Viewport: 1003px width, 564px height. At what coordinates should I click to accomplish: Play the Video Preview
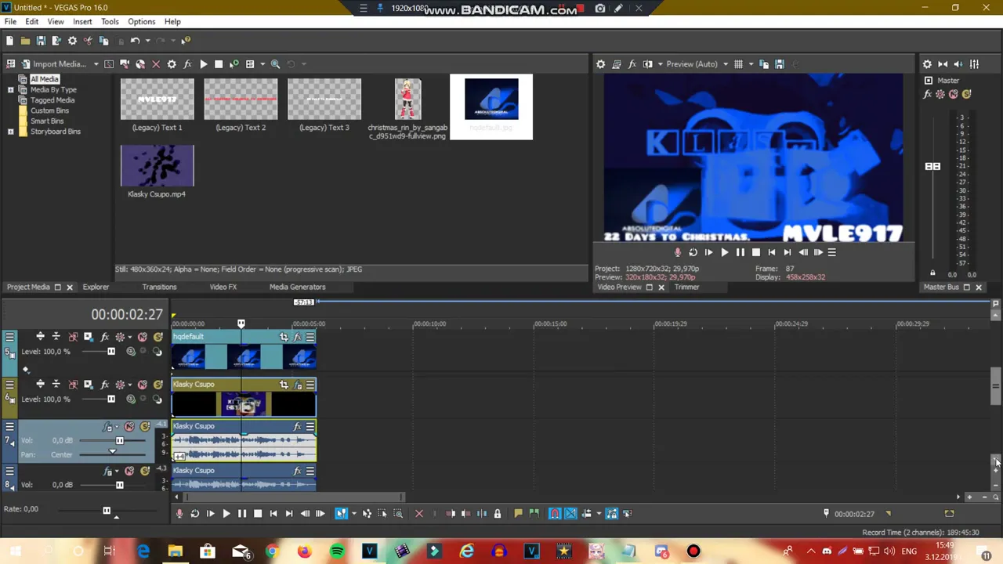[724, 252]
